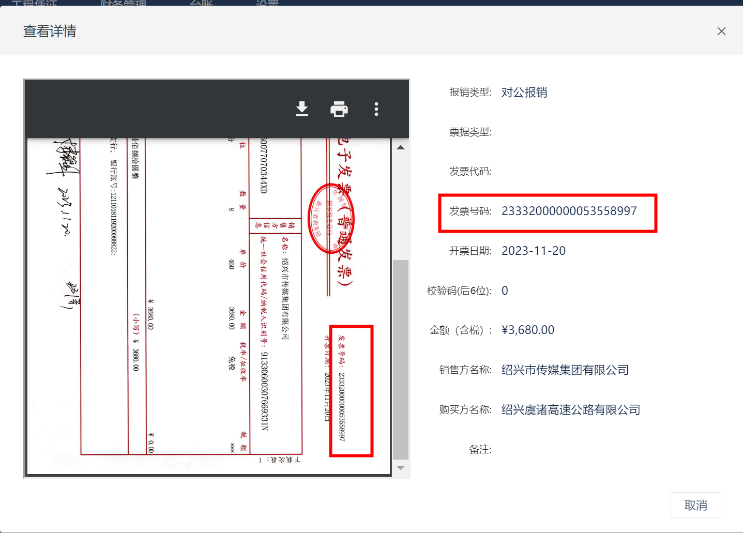Click the 校验码 value 0
The height and width of the screenshot is (533, 743).
pyautogui.click(x=505, y=291)
